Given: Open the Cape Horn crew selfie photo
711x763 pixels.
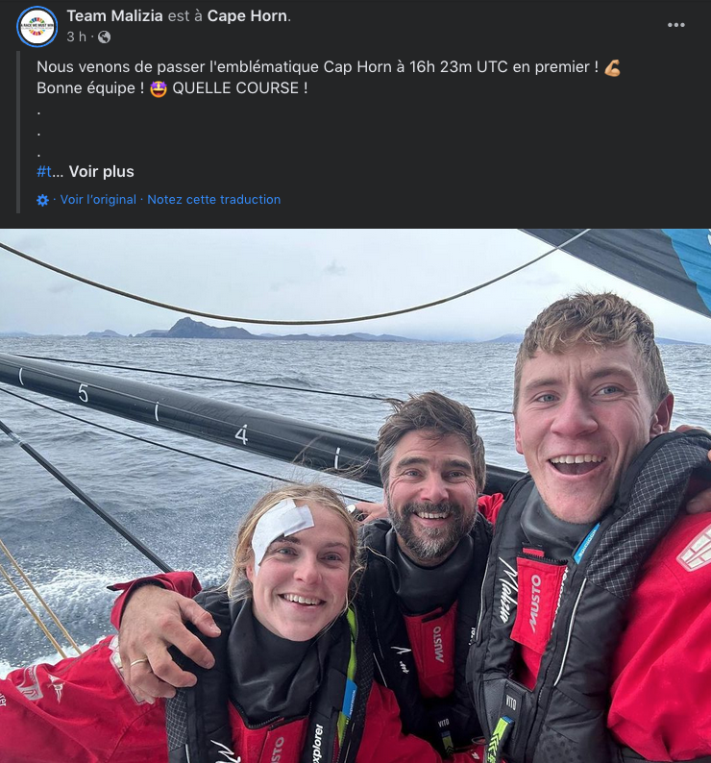Looking at the screenshot, I should tap(355, 496).
